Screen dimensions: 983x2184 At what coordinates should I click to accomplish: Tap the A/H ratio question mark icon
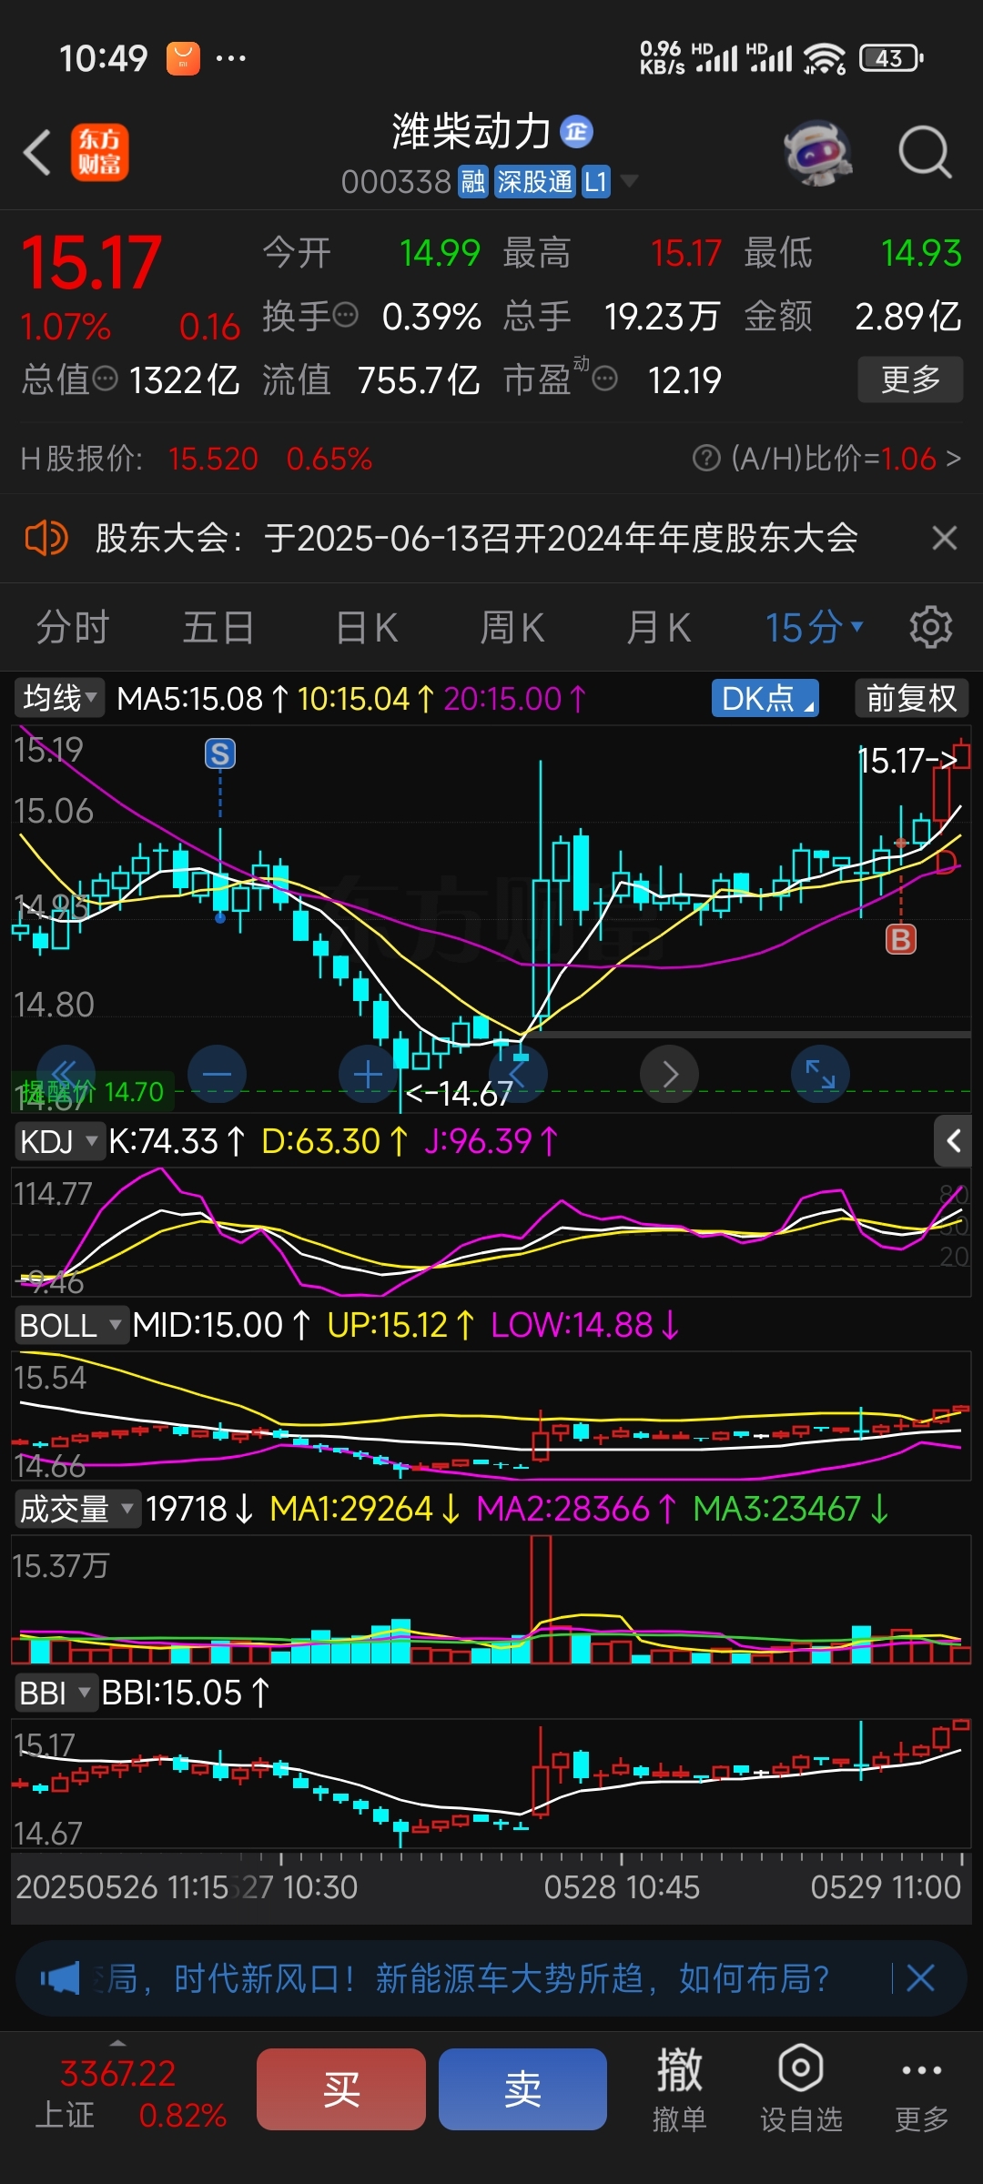(706, 458)
